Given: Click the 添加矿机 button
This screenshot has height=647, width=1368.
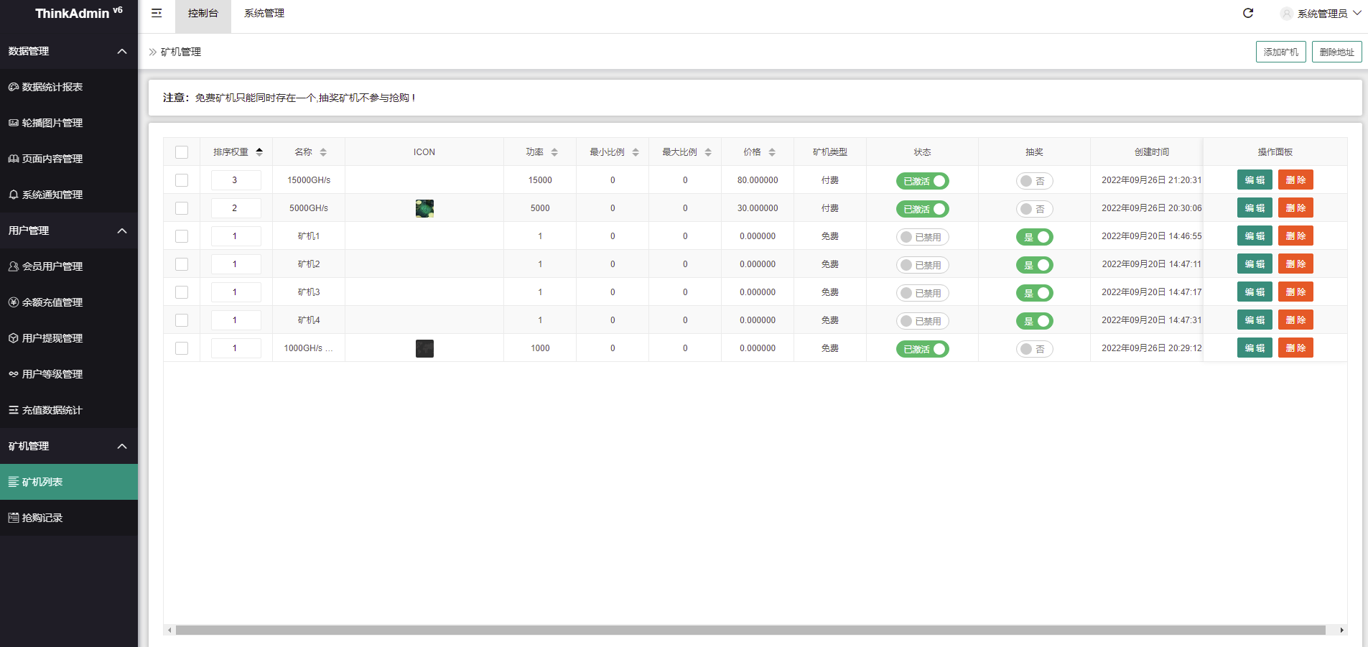Looking at the screenshot, I should coord(1280,52).
